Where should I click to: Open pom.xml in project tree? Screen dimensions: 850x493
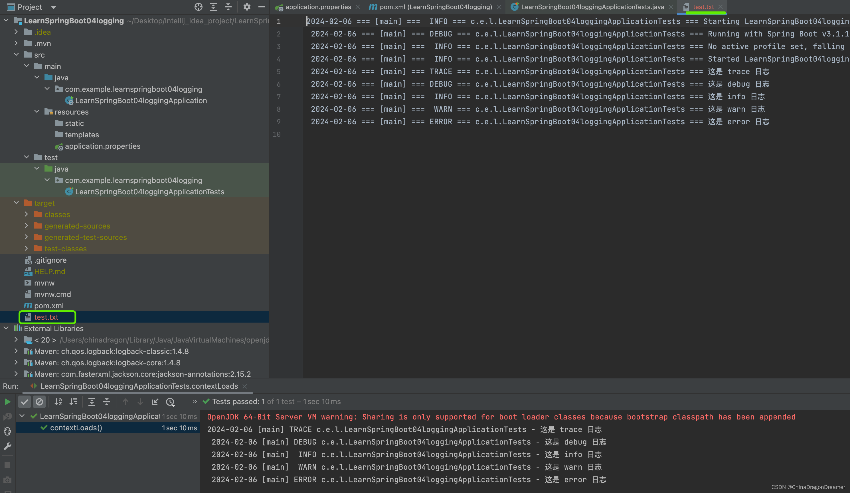point(48,306)
